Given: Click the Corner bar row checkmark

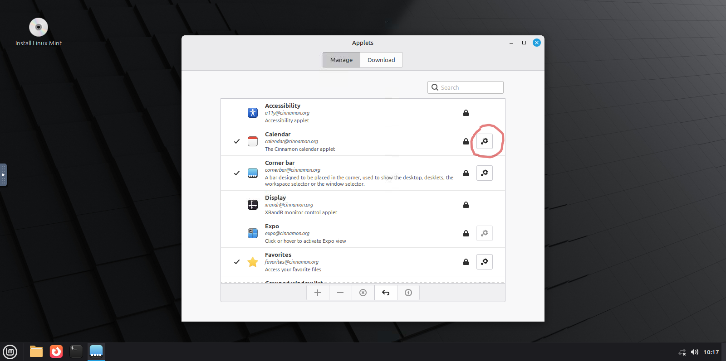Looking at the screenshot, I should click(x=237, y=173).
